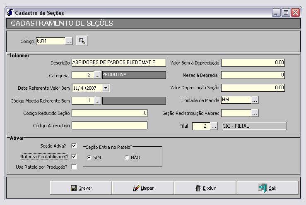
Task: Click the Descrição text field
Action: [118, 63]
